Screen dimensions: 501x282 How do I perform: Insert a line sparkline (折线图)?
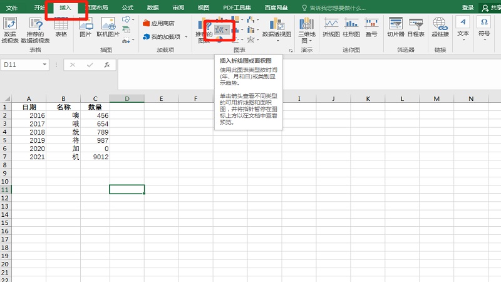331,28
